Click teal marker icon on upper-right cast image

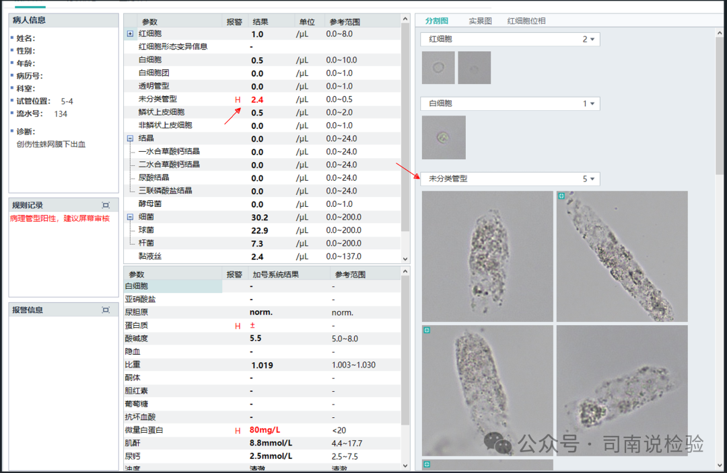(561, 196)
